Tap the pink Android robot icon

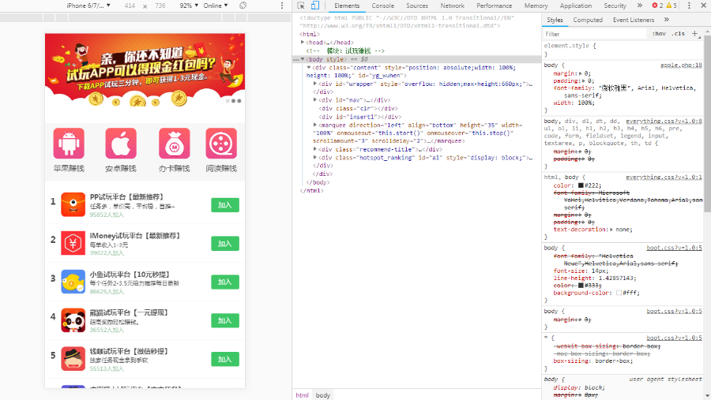pos(69,143)
